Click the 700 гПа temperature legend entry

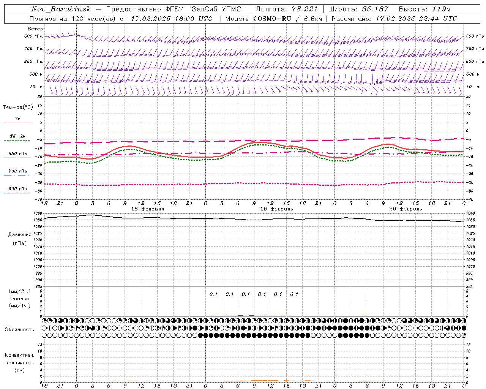tap(18, 171)
